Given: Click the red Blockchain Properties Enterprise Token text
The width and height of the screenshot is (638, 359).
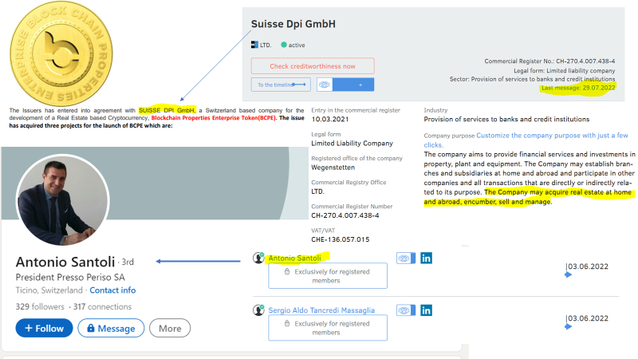Looking at the screenshot, I should point(214,118).
